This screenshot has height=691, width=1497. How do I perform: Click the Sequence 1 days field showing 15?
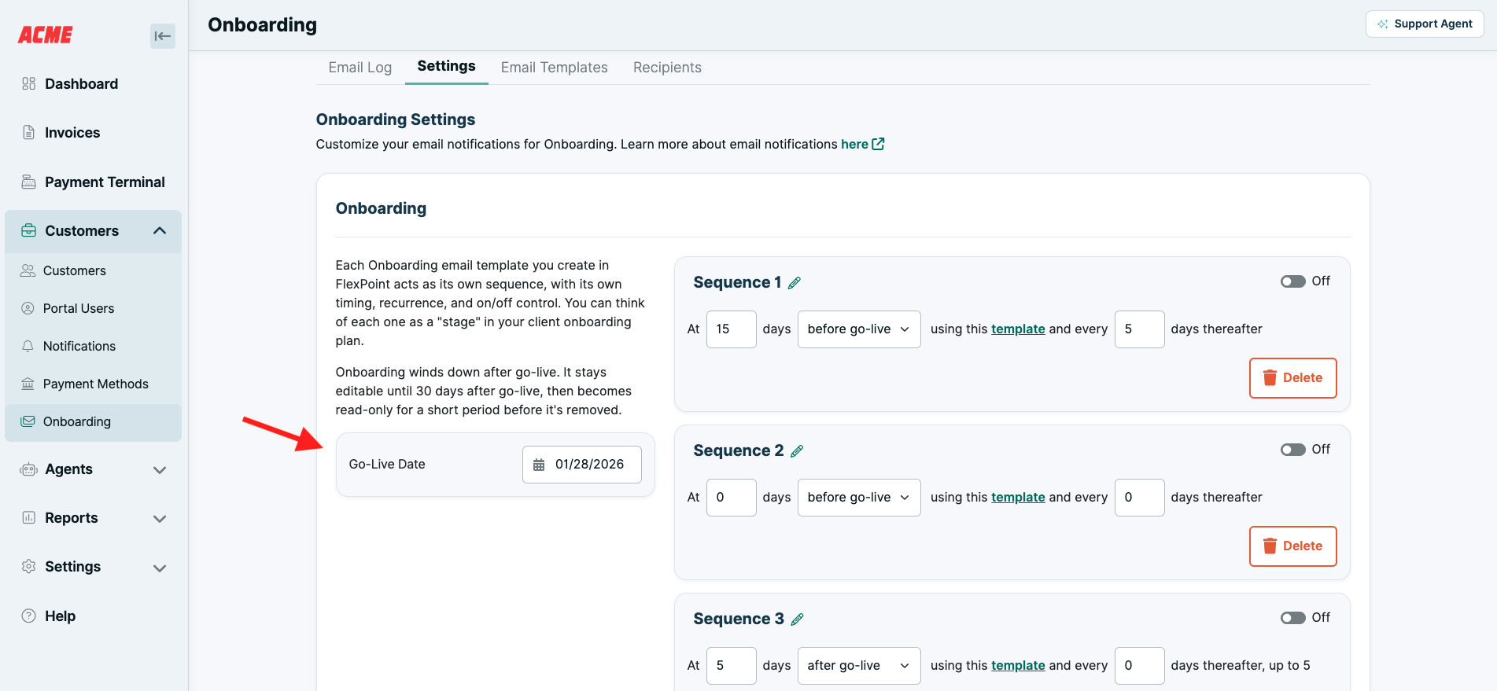[x=732, y=329]
